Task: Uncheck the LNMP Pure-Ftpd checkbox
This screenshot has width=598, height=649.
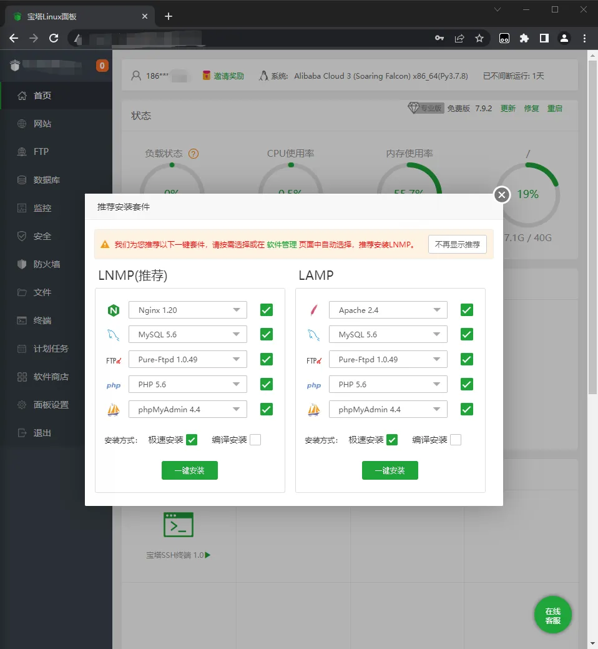Action: click(267, 359)
